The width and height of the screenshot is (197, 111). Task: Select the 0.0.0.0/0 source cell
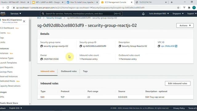[x=123, y=97]
